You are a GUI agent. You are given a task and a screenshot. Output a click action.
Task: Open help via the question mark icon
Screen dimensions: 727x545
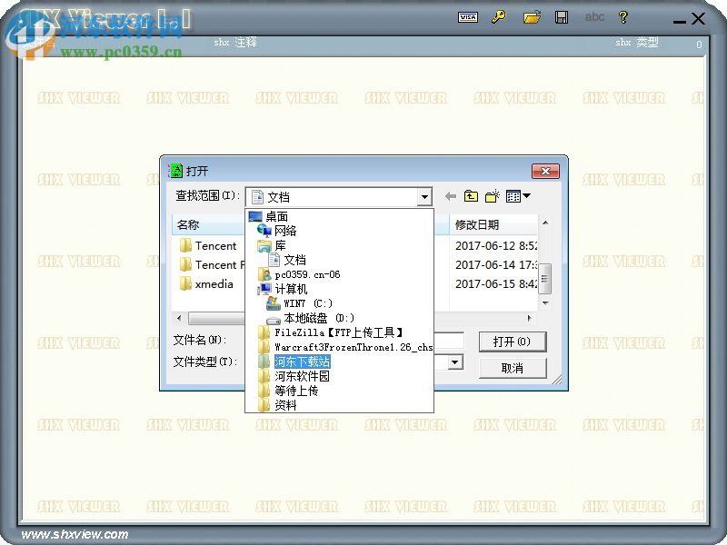pos(624,17)
